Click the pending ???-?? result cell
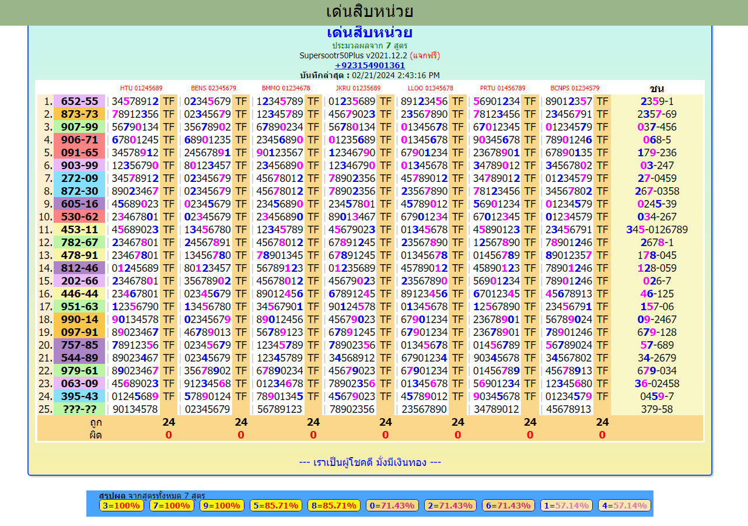This screenshot has height=526, width=748. (79, 409)
